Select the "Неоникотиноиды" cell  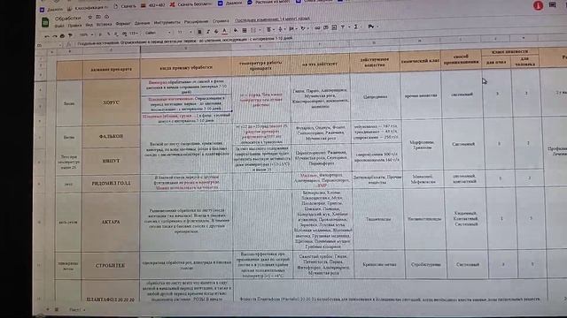(x=424, y=218)
